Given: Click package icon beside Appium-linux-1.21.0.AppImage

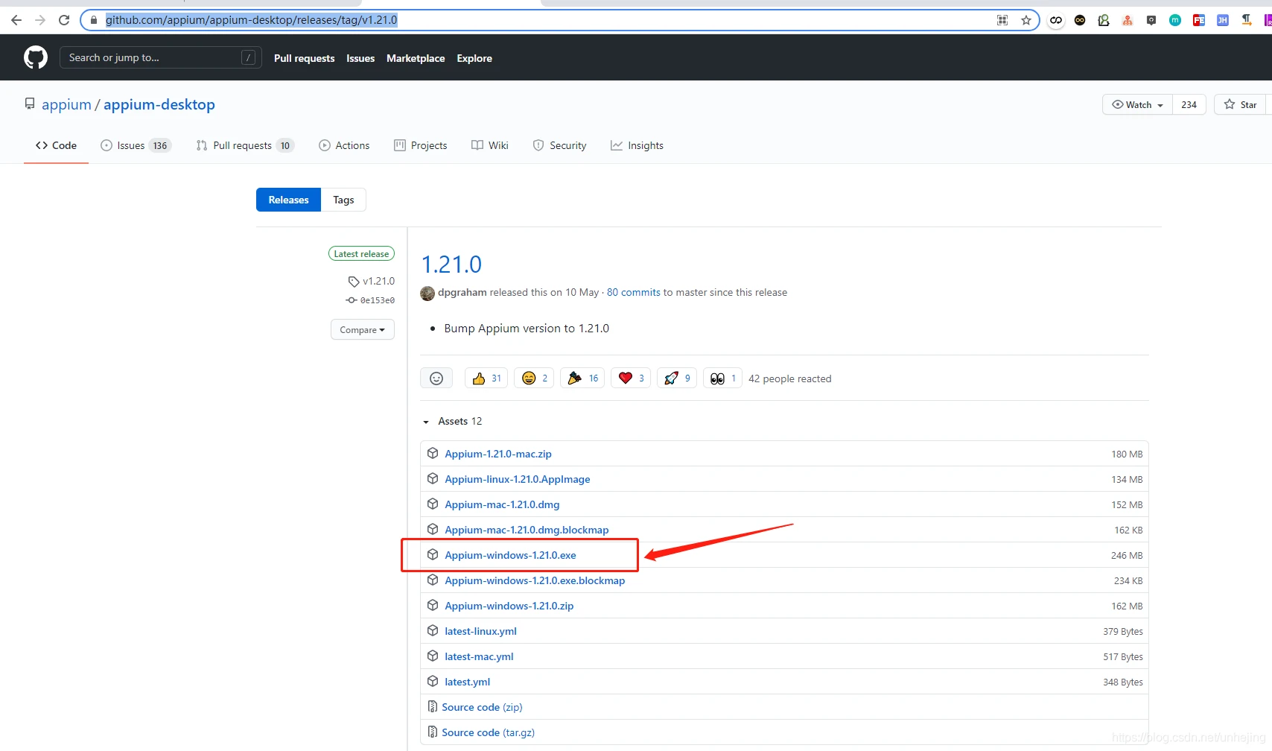Looking at the screenshot, I should coord(433,478).
